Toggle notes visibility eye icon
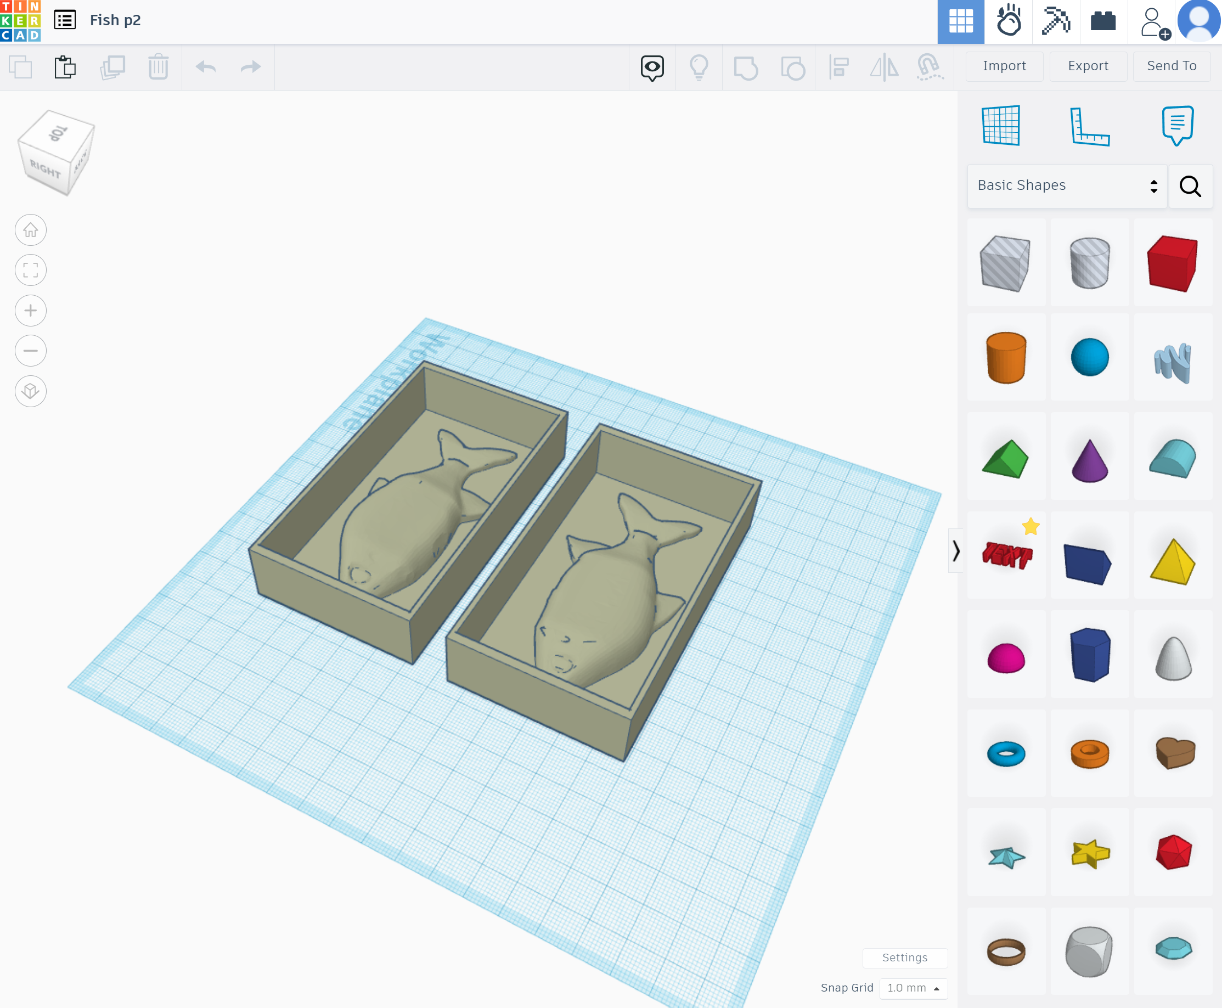Screen dimensions: 1222x1008 pyautogui.click(x=652, y=67)
